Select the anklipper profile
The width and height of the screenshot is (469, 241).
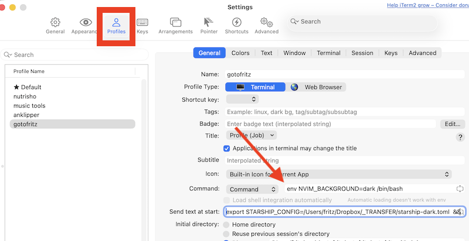click(73, 115)
